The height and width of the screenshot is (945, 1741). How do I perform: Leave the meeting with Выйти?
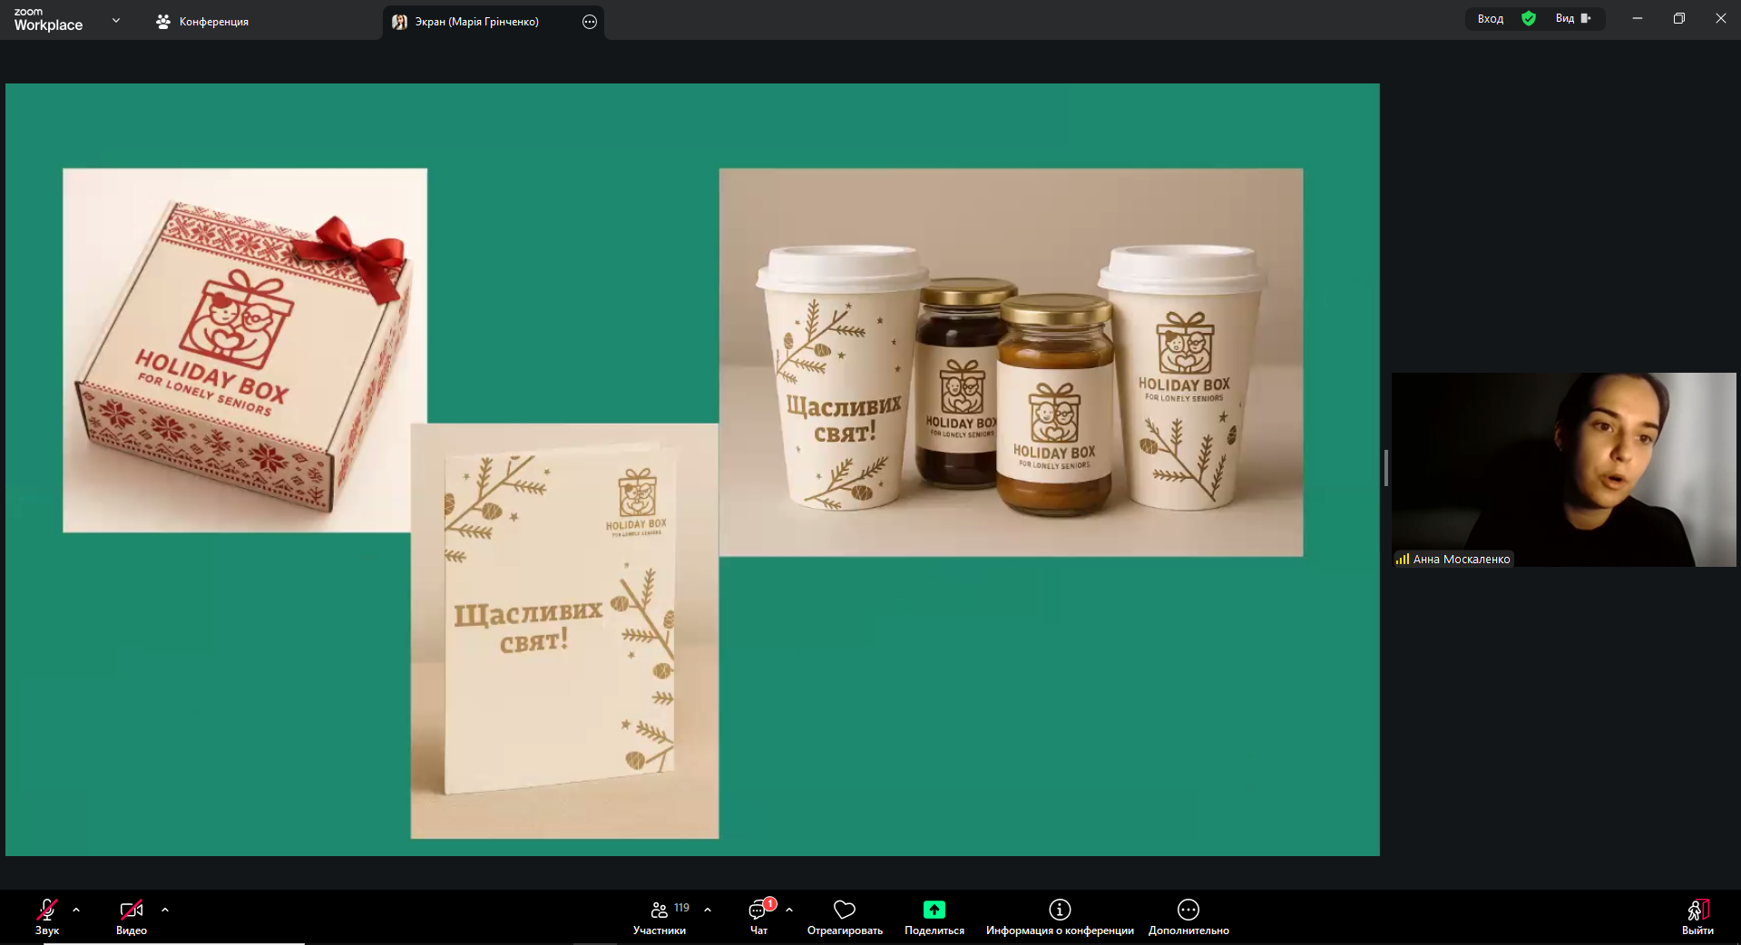pyautogui.click(x=1697, y=916)
